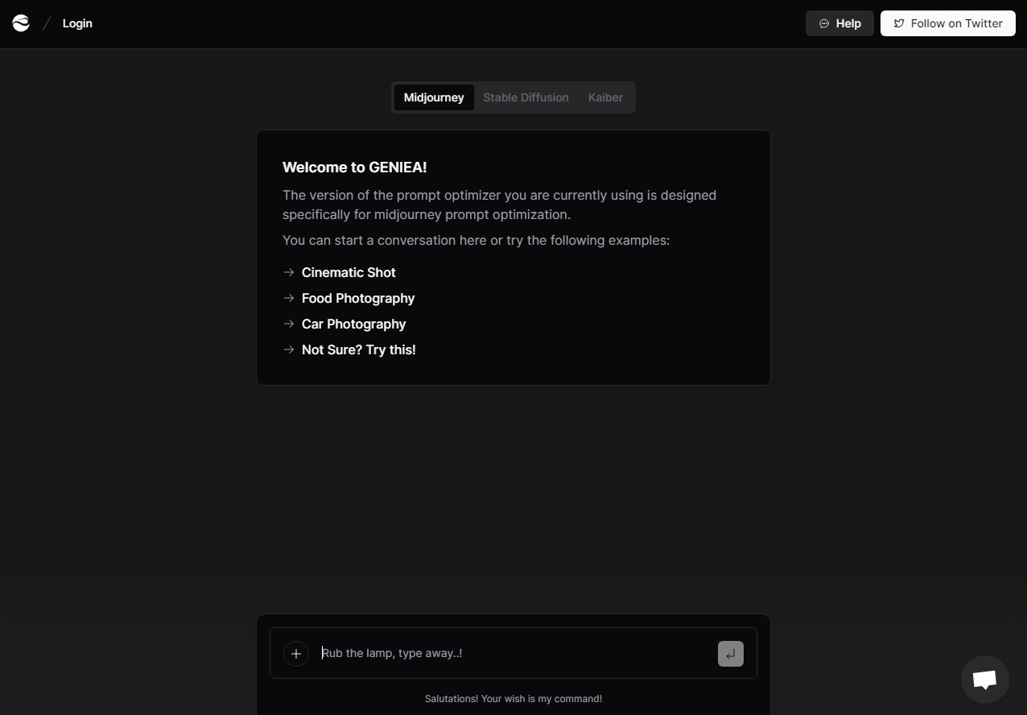The height and width of the screenshot is (715, 1027).
Task: Try the Car Photography example
Action: pyautogui.click(x=353, y=324)
